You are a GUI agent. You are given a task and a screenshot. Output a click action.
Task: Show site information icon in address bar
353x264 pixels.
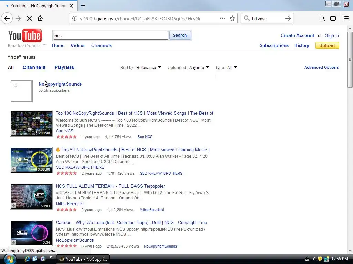tap(74, 19)
